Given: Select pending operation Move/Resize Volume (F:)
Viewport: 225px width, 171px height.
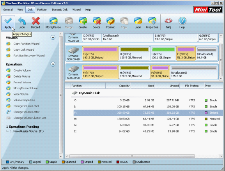Looking at the screenshot, I should coord(27,131).
